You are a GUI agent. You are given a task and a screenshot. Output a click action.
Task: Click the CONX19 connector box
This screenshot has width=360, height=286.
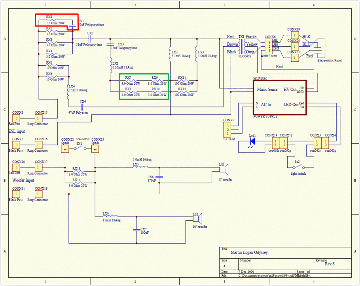click(295, 35)
